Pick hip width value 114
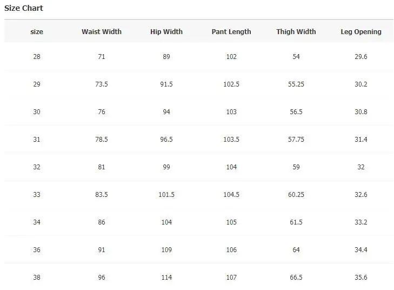This screenshot has height=290, width=394. (x=166, y=278)
